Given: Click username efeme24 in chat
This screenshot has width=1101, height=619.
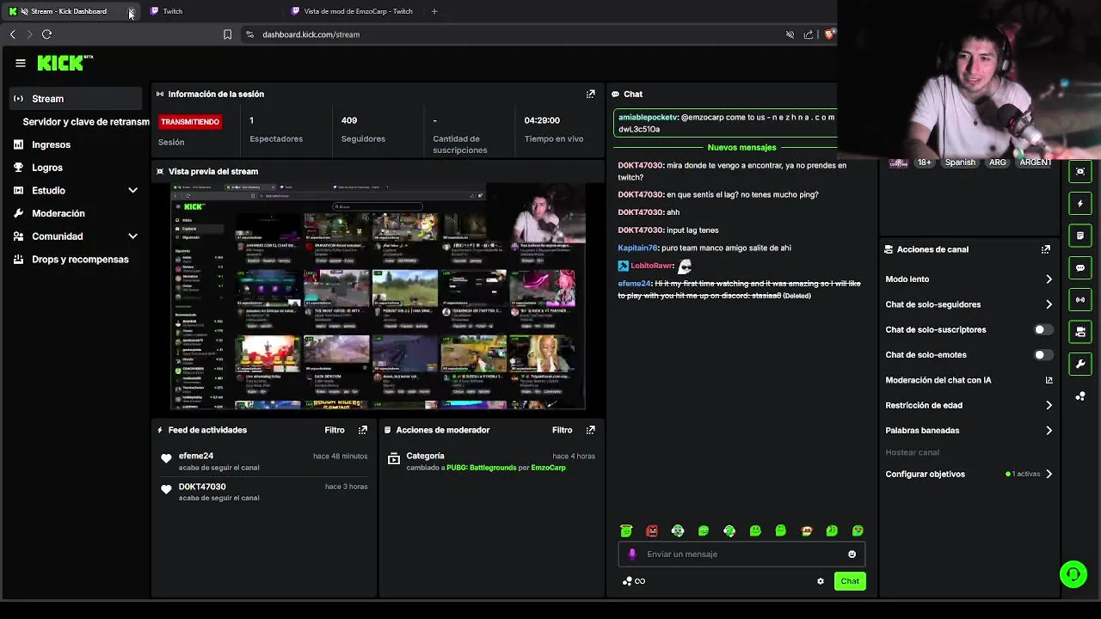Looking at the screenshot, I should pos(634,284).
